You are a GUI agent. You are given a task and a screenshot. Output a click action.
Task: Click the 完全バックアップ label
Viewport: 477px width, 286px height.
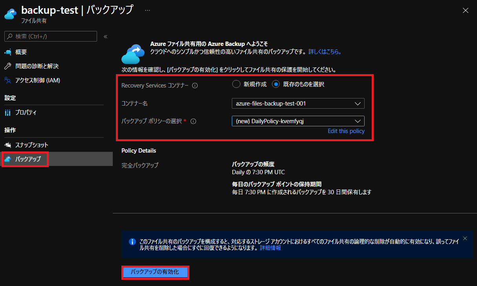pos(140,166)
